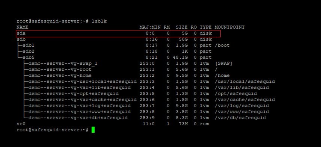Select the demo--server--vg-var+log+safesquid volume

click(x=80, y=106)
